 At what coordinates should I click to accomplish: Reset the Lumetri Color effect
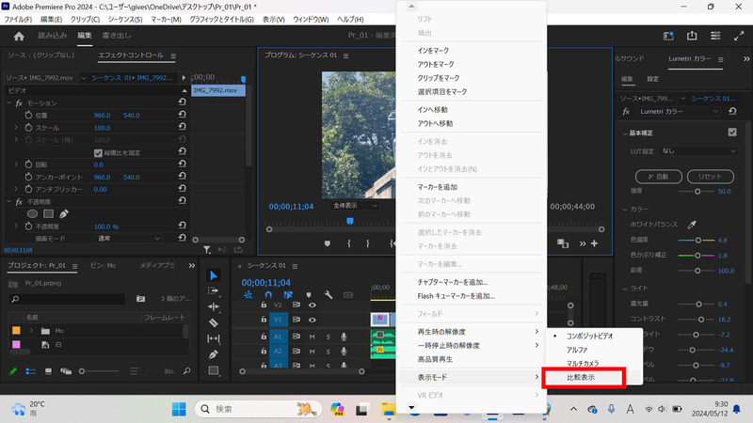click(x=732, y=111)
